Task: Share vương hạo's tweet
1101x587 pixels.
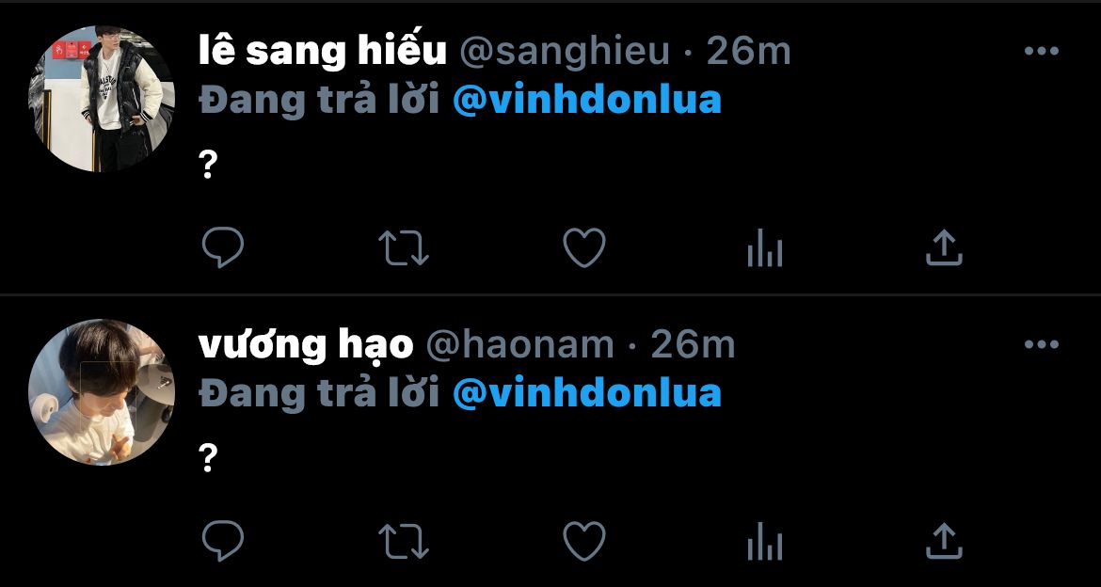Action: pyautogui.click(x=944, y=541)
